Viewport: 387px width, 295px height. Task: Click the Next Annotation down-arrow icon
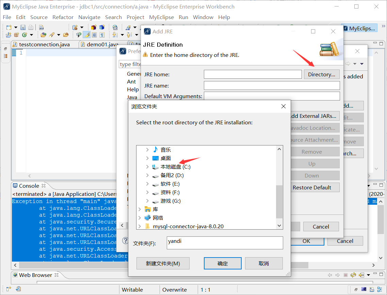pyautogui.click(x=115, y=34)
